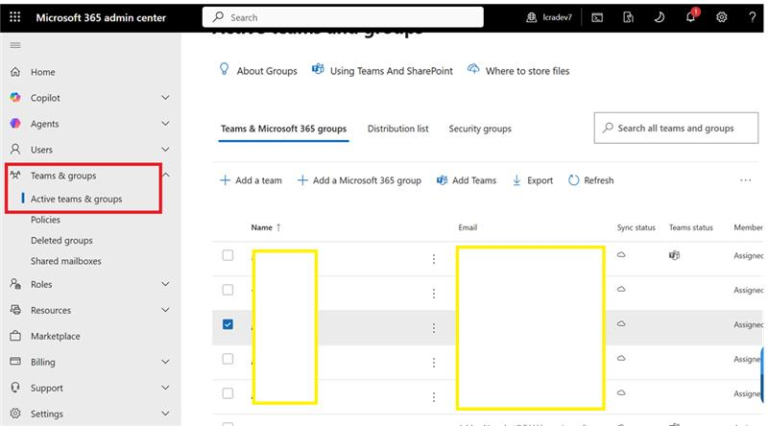
Task: Click the Settings gear in sidebar
Action: [15, 414]
